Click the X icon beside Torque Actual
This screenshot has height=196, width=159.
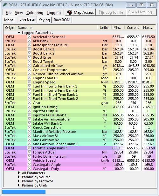[x=29, y=152]
